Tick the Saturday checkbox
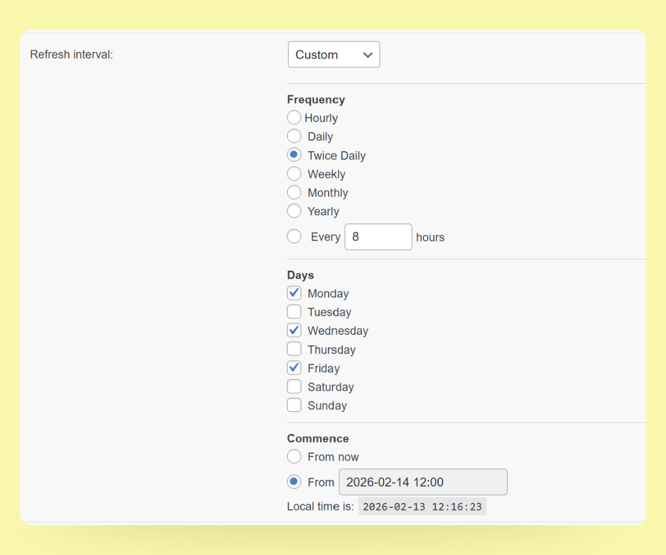The image size is (666, 555). click(x=294, y=386)
